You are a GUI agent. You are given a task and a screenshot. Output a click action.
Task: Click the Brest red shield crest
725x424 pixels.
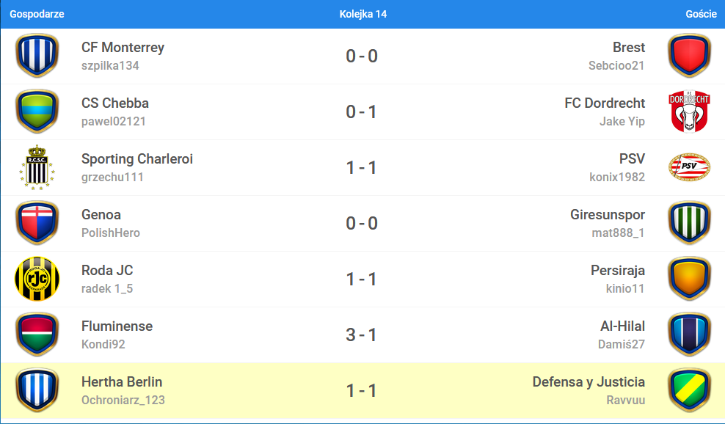point(689,56)
